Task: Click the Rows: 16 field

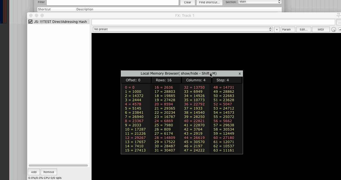Action: point(166,80)
